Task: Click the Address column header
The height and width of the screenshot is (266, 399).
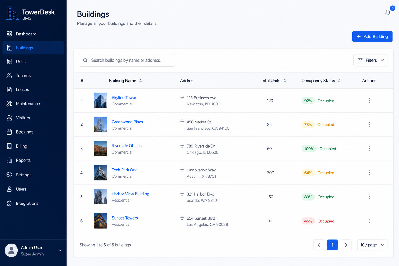Action: [x=188, y=81]
